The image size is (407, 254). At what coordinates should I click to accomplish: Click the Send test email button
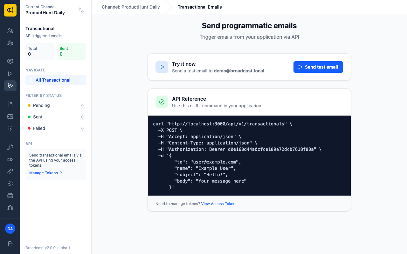pyautogui.click(x=318, y=67)
